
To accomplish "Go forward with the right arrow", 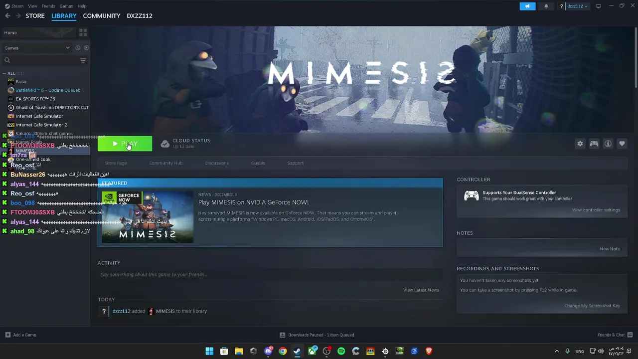I will point(18,16).
